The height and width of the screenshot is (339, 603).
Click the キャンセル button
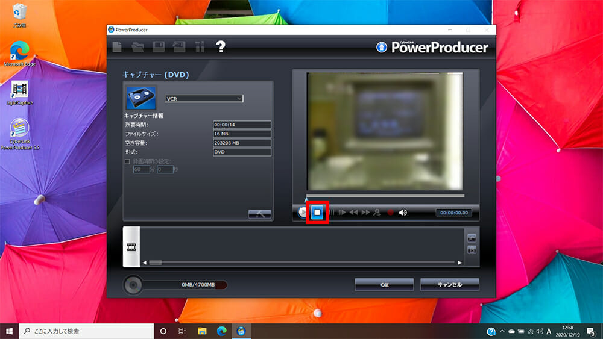450,284
